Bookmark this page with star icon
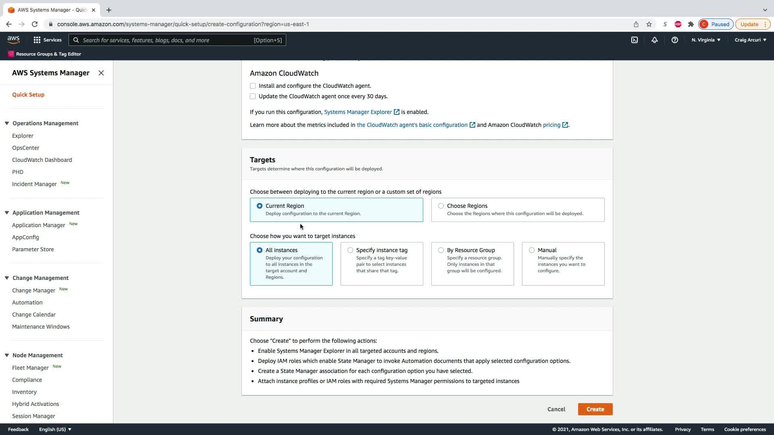The width and height of the screenshot is (774, 435). click(649, 24)
